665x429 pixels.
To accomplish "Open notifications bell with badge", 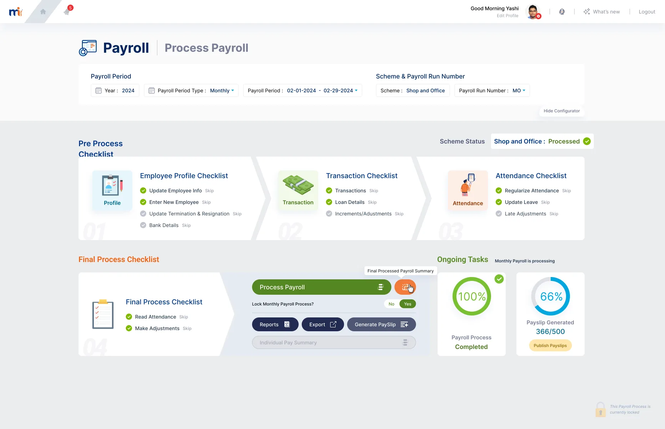I will tap(67, 11).
